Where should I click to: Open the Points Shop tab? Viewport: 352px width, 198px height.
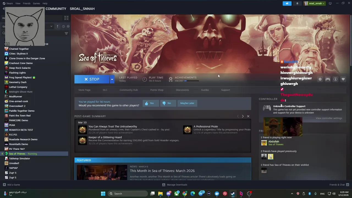(157, 90)
